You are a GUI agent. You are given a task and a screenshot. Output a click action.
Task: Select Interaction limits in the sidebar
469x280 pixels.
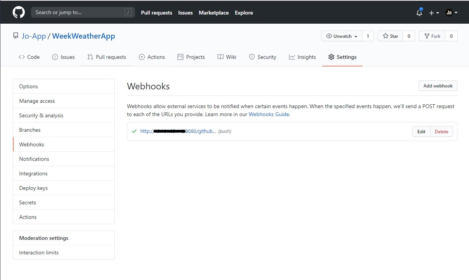click(63, 252)
